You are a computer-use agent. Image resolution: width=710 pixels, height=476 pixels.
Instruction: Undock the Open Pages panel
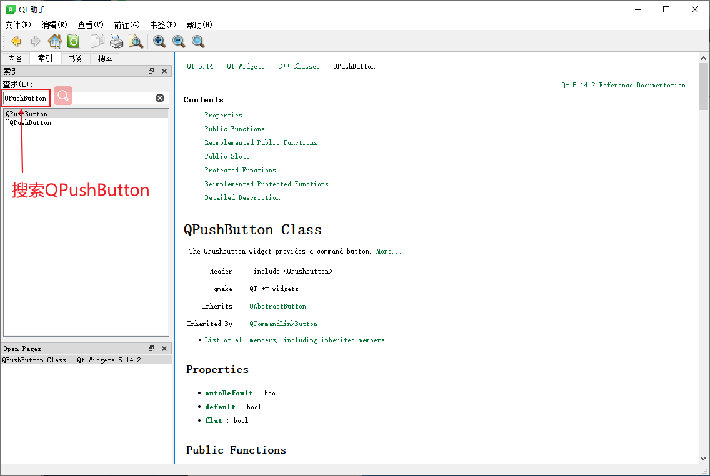click(151, 349)
